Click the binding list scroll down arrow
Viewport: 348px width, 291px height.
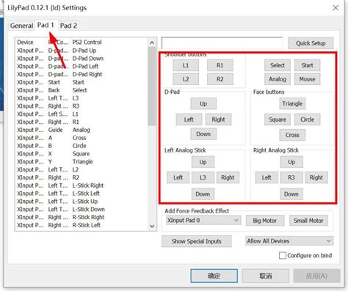point(152,226)
